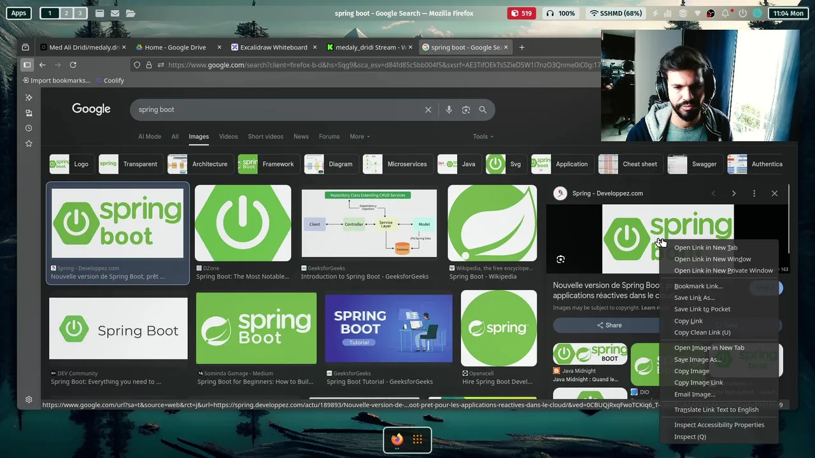Go back with the Firefox back arrow
The image size is (815, 458).
click(x=42, y=65)
